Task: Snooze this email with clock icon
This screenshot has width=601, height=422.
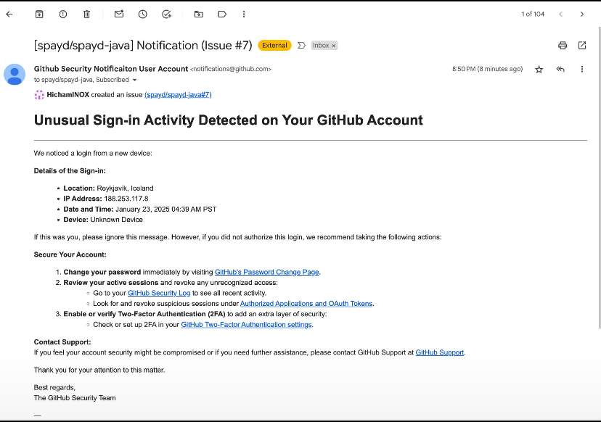Action: (x=142, y=14)
